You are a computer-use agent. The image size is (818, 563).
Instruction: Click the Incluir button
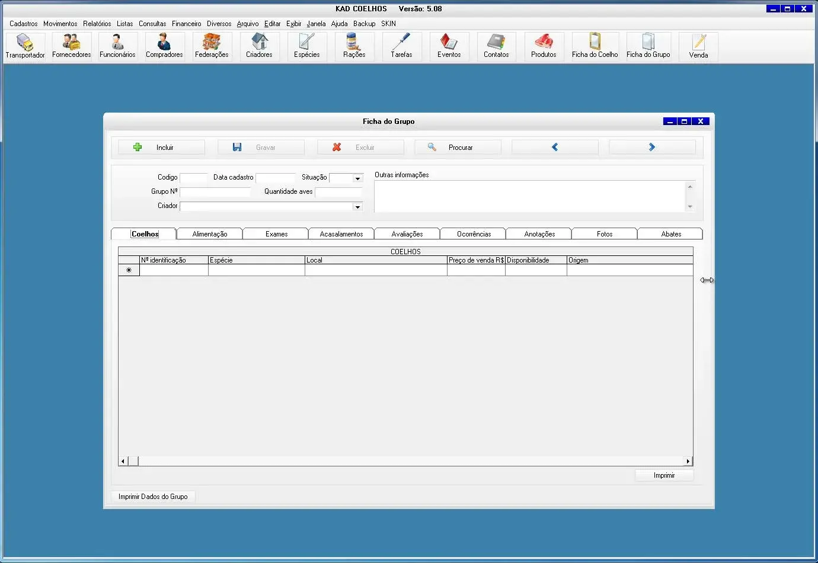click(161, 148)
